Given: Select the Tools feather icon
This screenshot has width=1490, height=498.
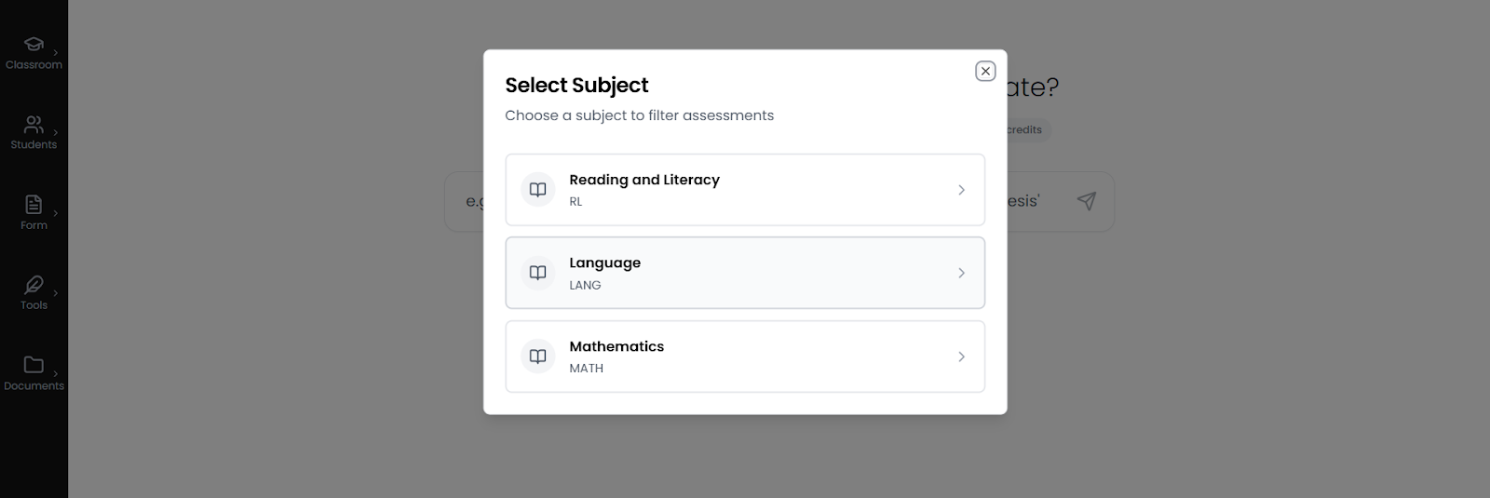Looking at the screenshot, I should [x=34, y=285].
